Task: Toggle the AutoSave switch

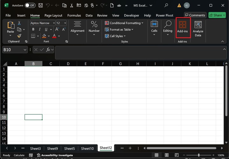Action: tap(30, 5)
